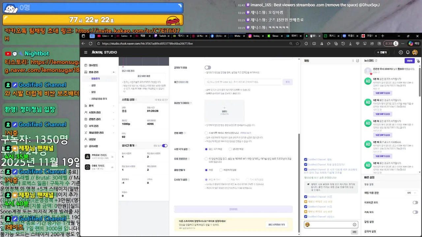Check the 연령 제한 19세 checkbox
This screenshot has height=237, width=422.
point(206,133)
